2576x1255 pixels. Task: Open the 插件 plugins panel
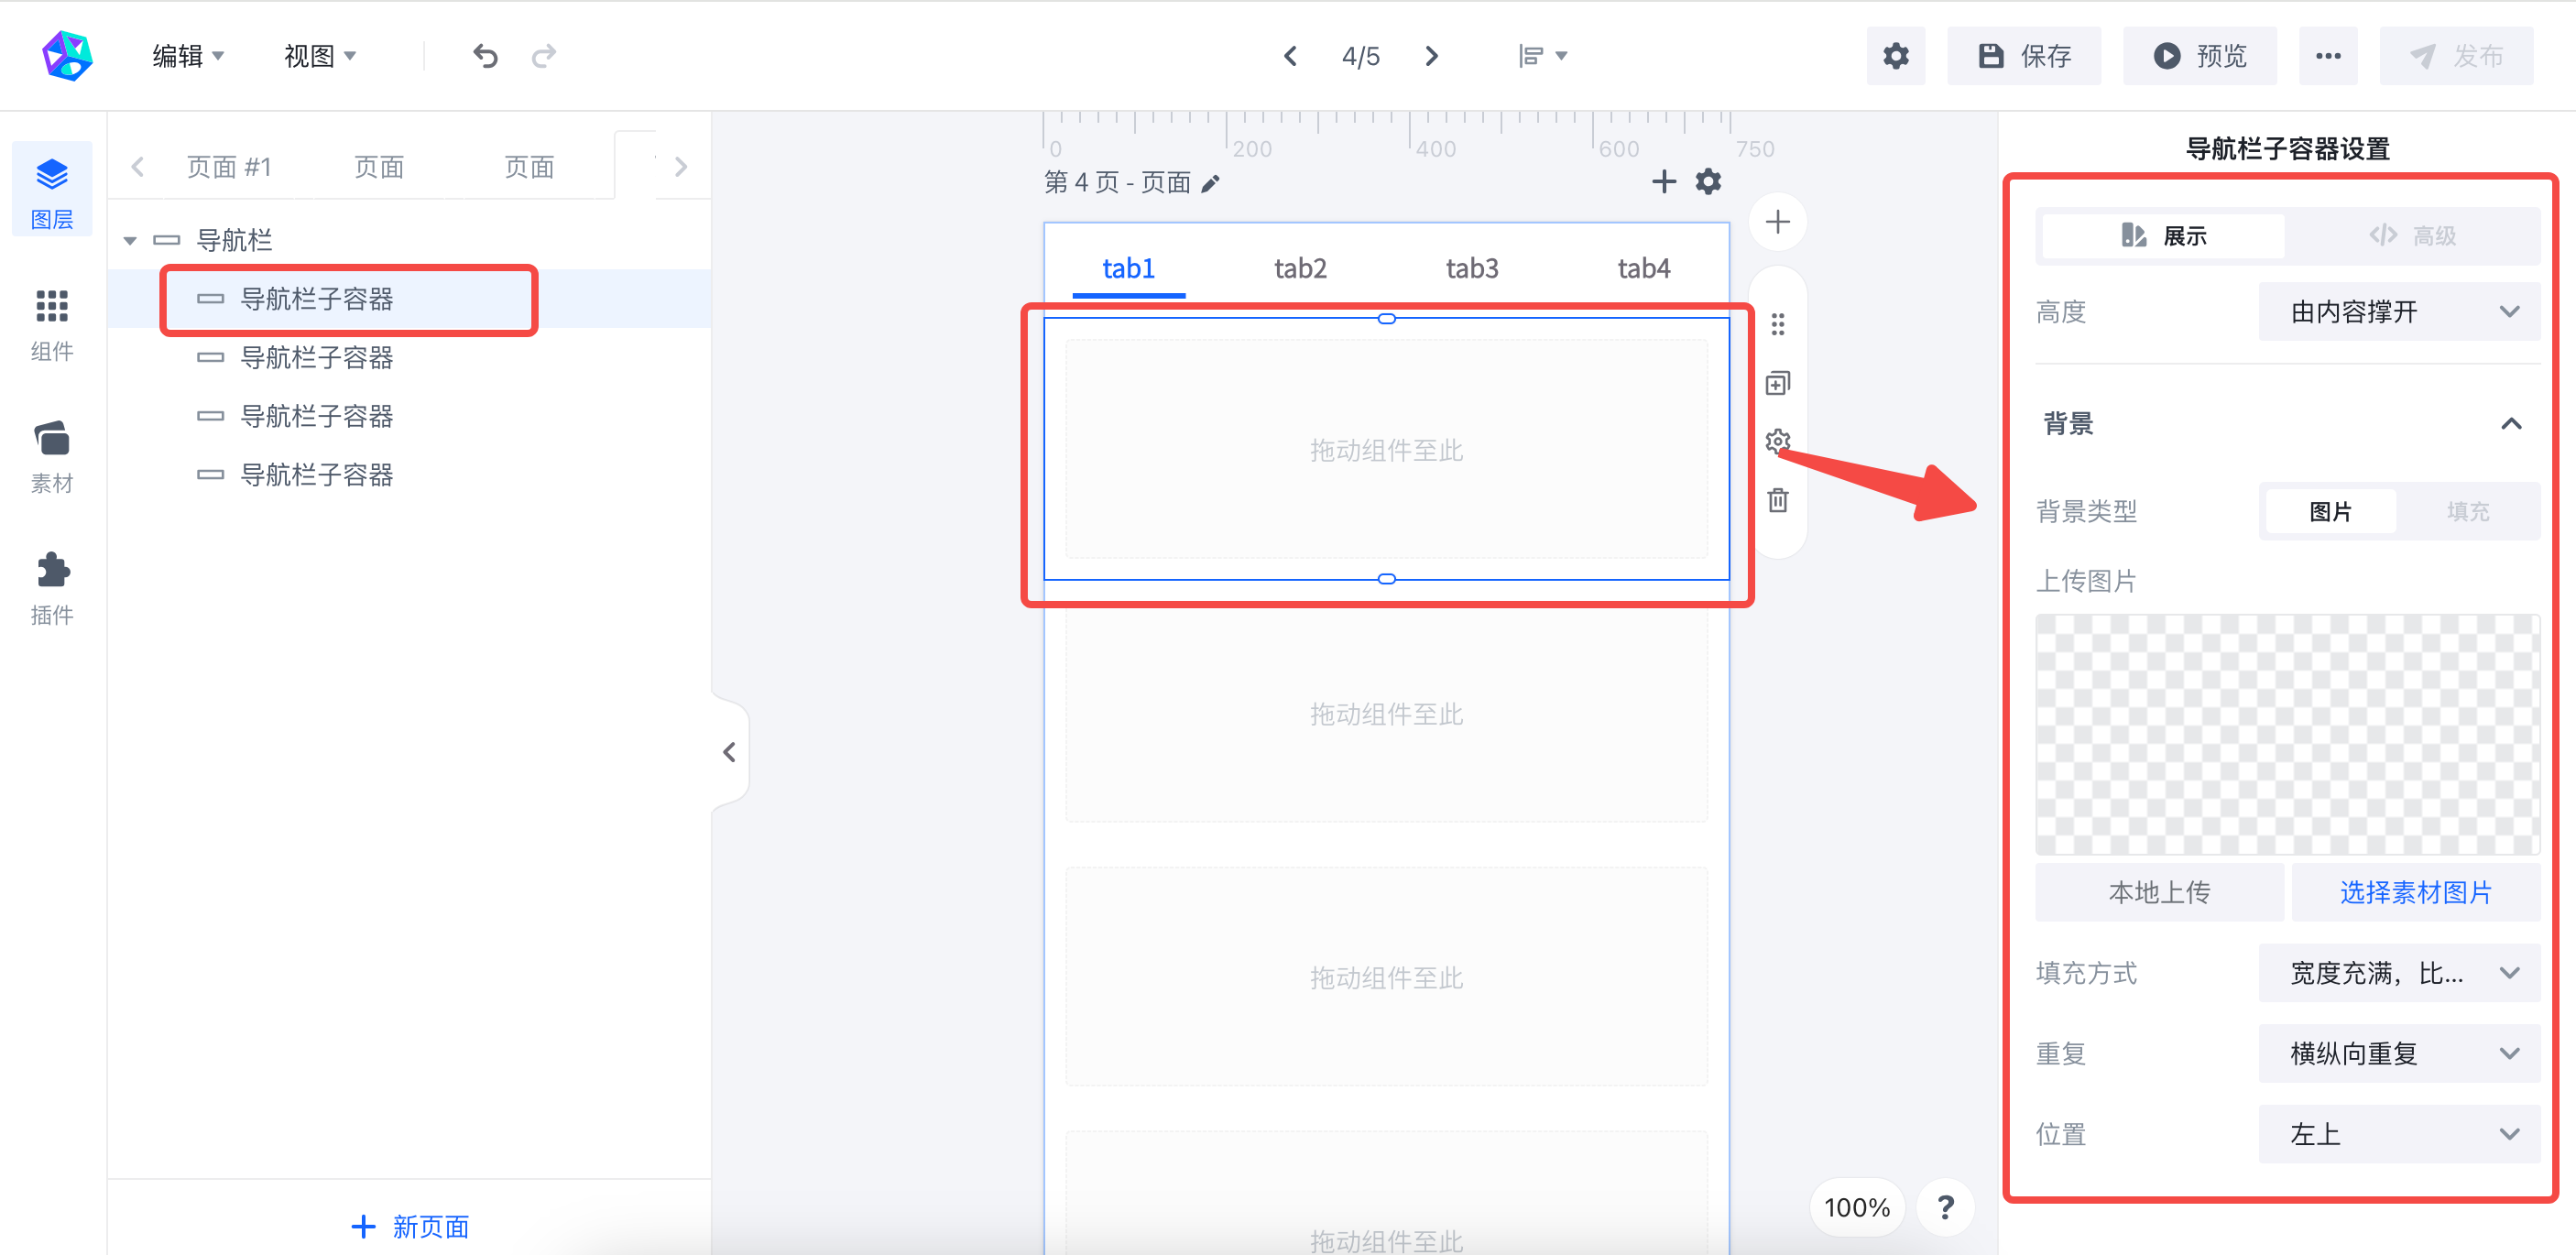pos(52,589)
